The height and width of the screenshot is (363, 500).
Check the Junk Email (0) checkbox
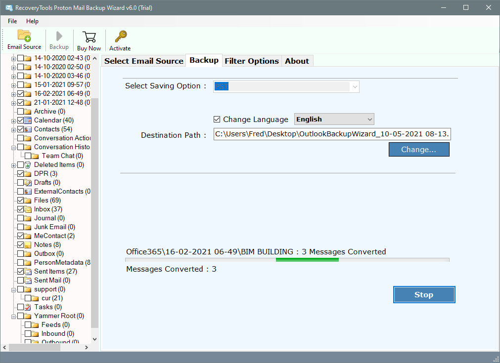(x=20, y=227)
